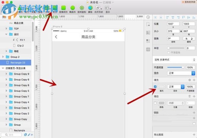
Task: Open the fill blend mode dropdown
Action: (176, 87)
